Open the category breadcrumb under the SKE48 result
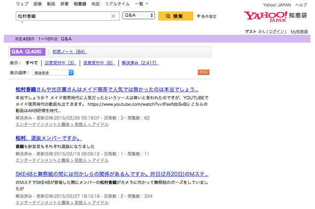This screenshot has height=209, width=315. tap(62, 203)
